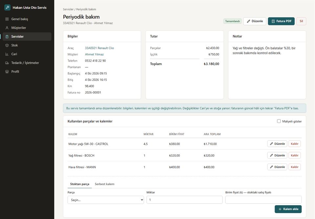The height and width of the screenshot is (219, 315).
Task: Click the Profil store icon
Action: click(x=7, y=72)
